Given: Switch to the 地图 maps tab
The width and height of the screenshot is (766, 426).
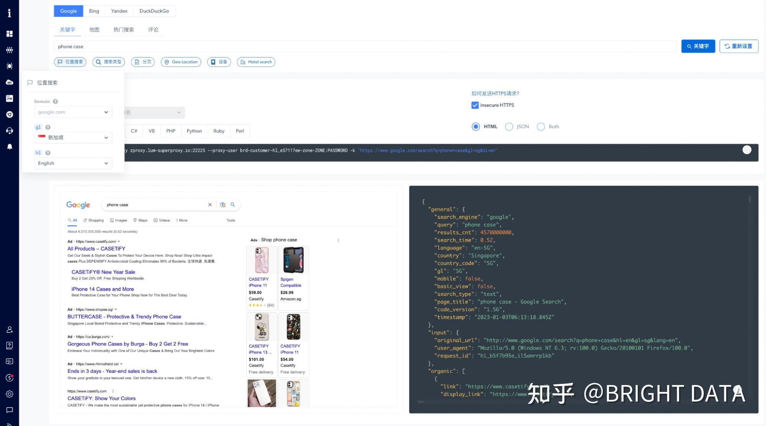Looking at the screenshot, I should coord(94,30).
